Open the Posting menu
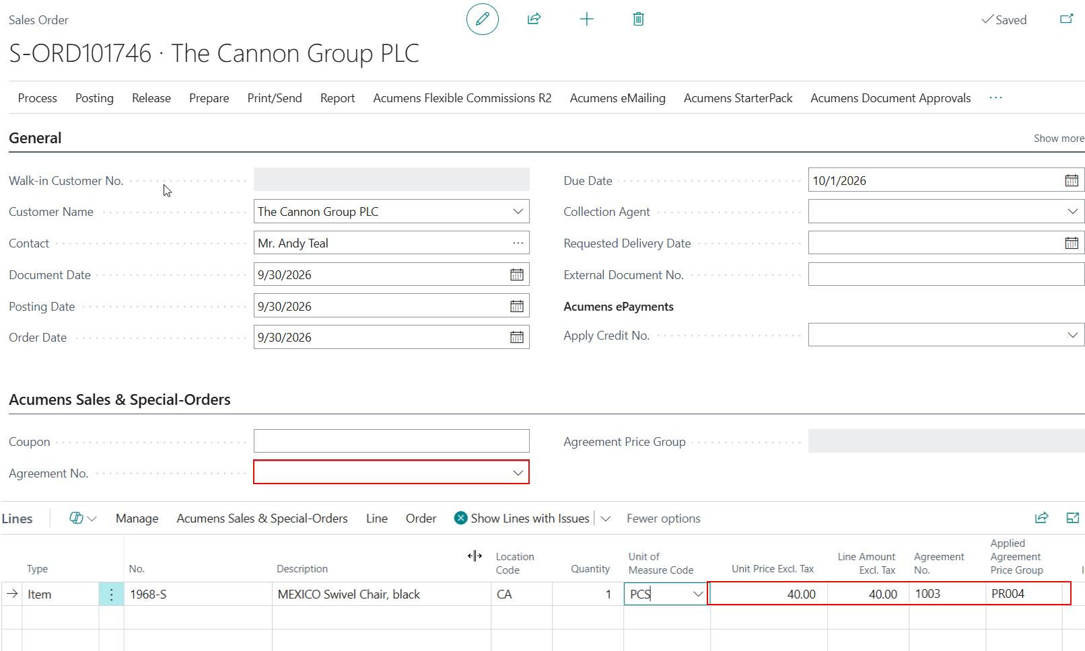 (94, 98)
